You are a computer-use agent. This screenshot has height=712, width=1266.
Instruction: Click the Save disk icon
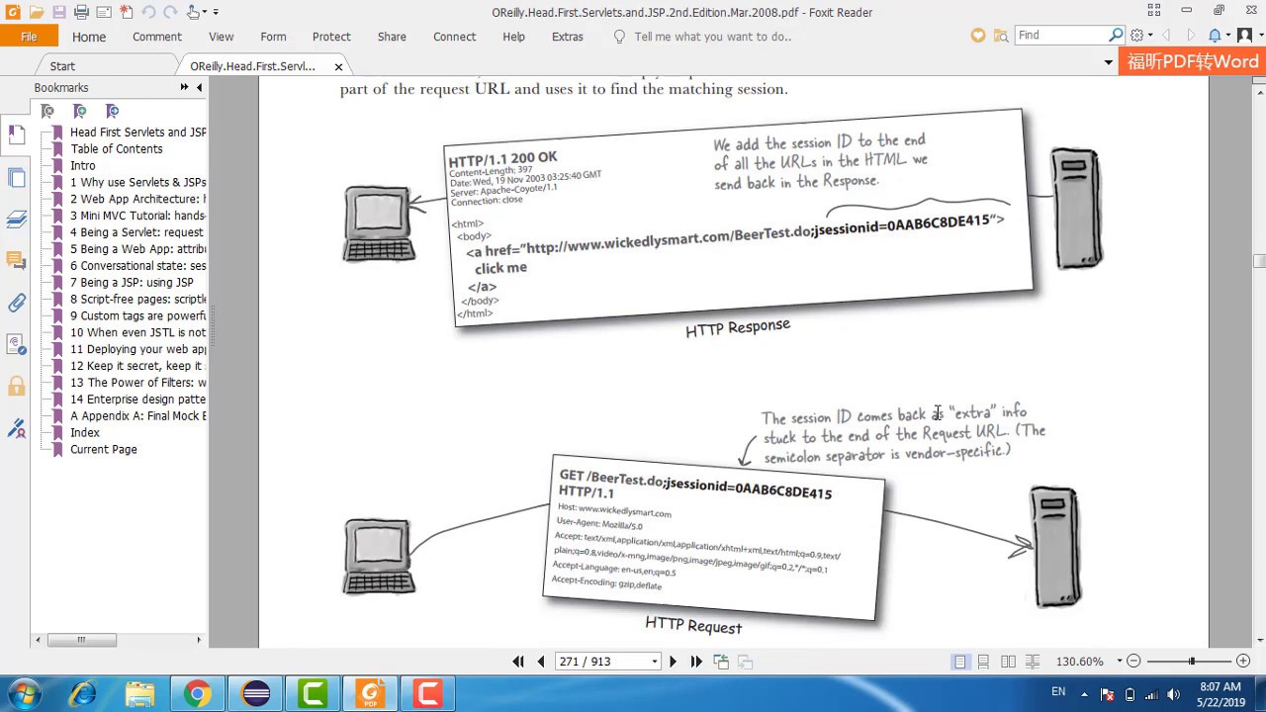[x=58, y=12]
